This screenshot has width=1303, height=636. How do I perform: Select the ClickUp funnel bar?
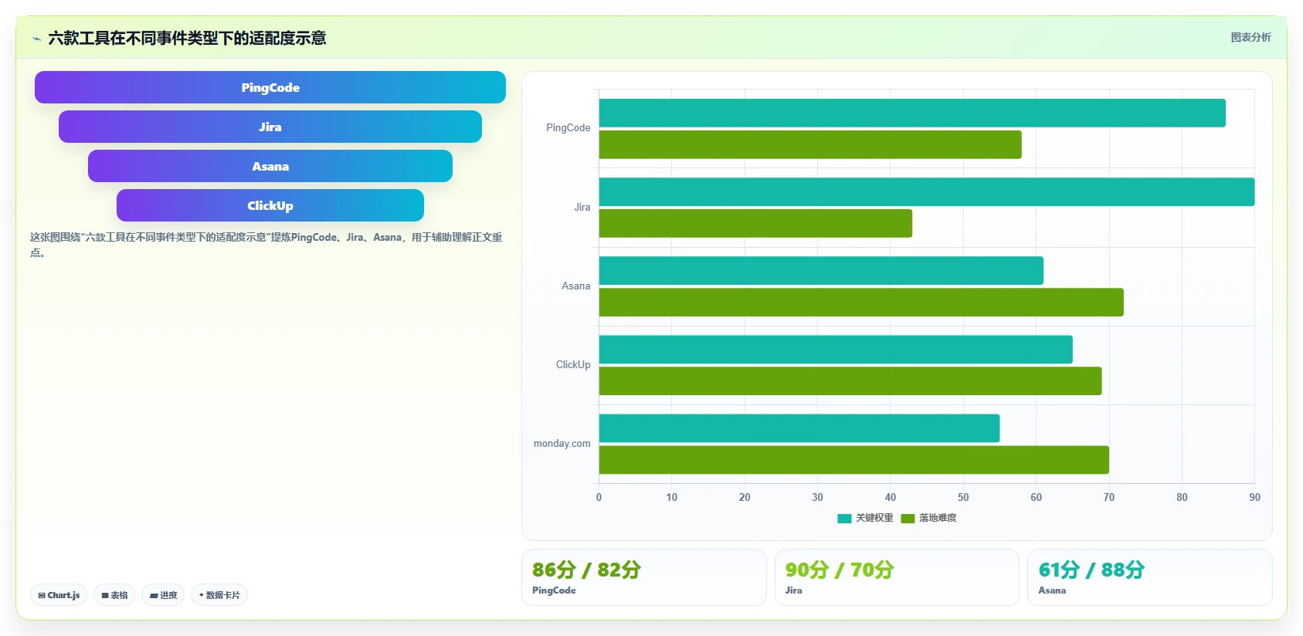[270, 205]
